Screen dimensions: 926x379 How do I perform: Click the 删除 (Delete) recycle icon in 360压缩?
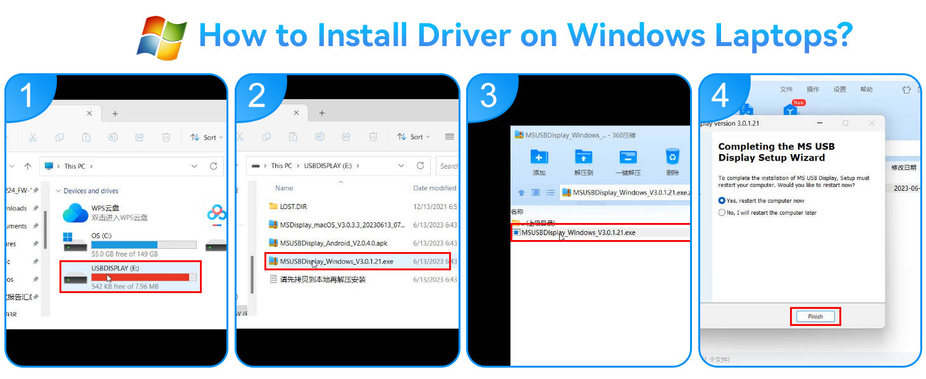click(x=672, y=157)
